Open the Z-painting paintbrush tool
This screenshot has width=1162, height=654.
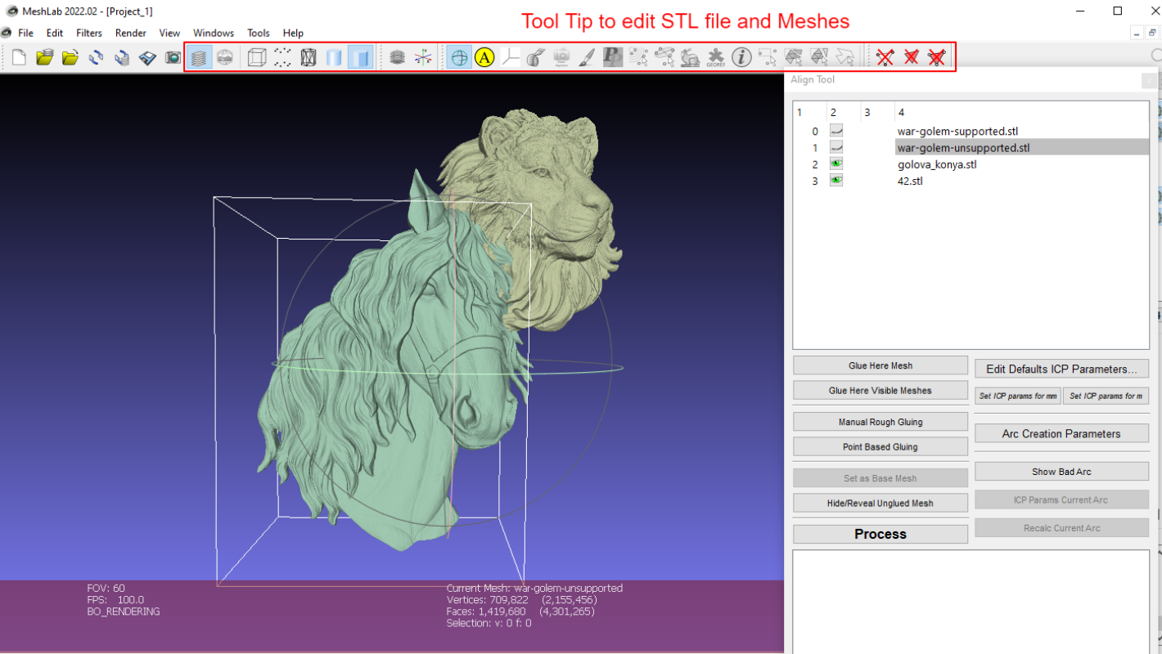pos(587,56)
